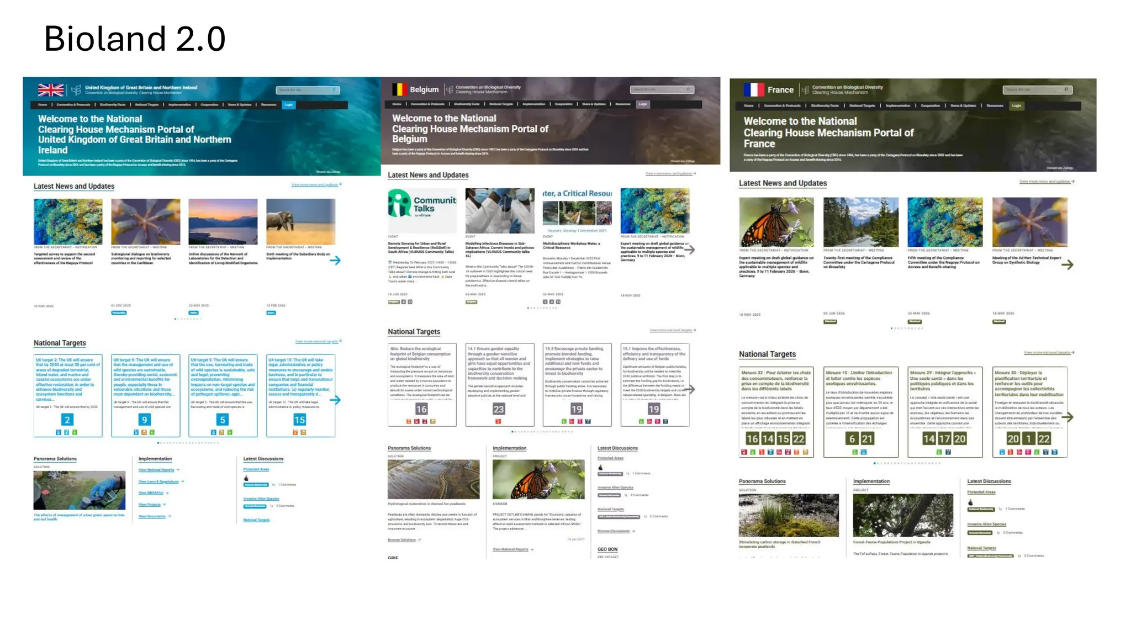Screen dimensions: 1131x636
Task: Open the Community Talks news thumbnail
Action: click(422, 210)
